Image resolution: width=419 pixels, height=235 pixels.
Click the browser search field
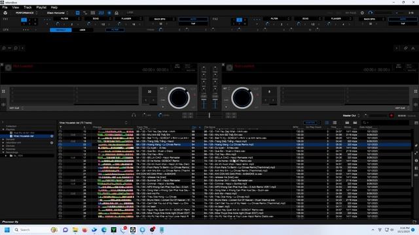pos(386,123)
